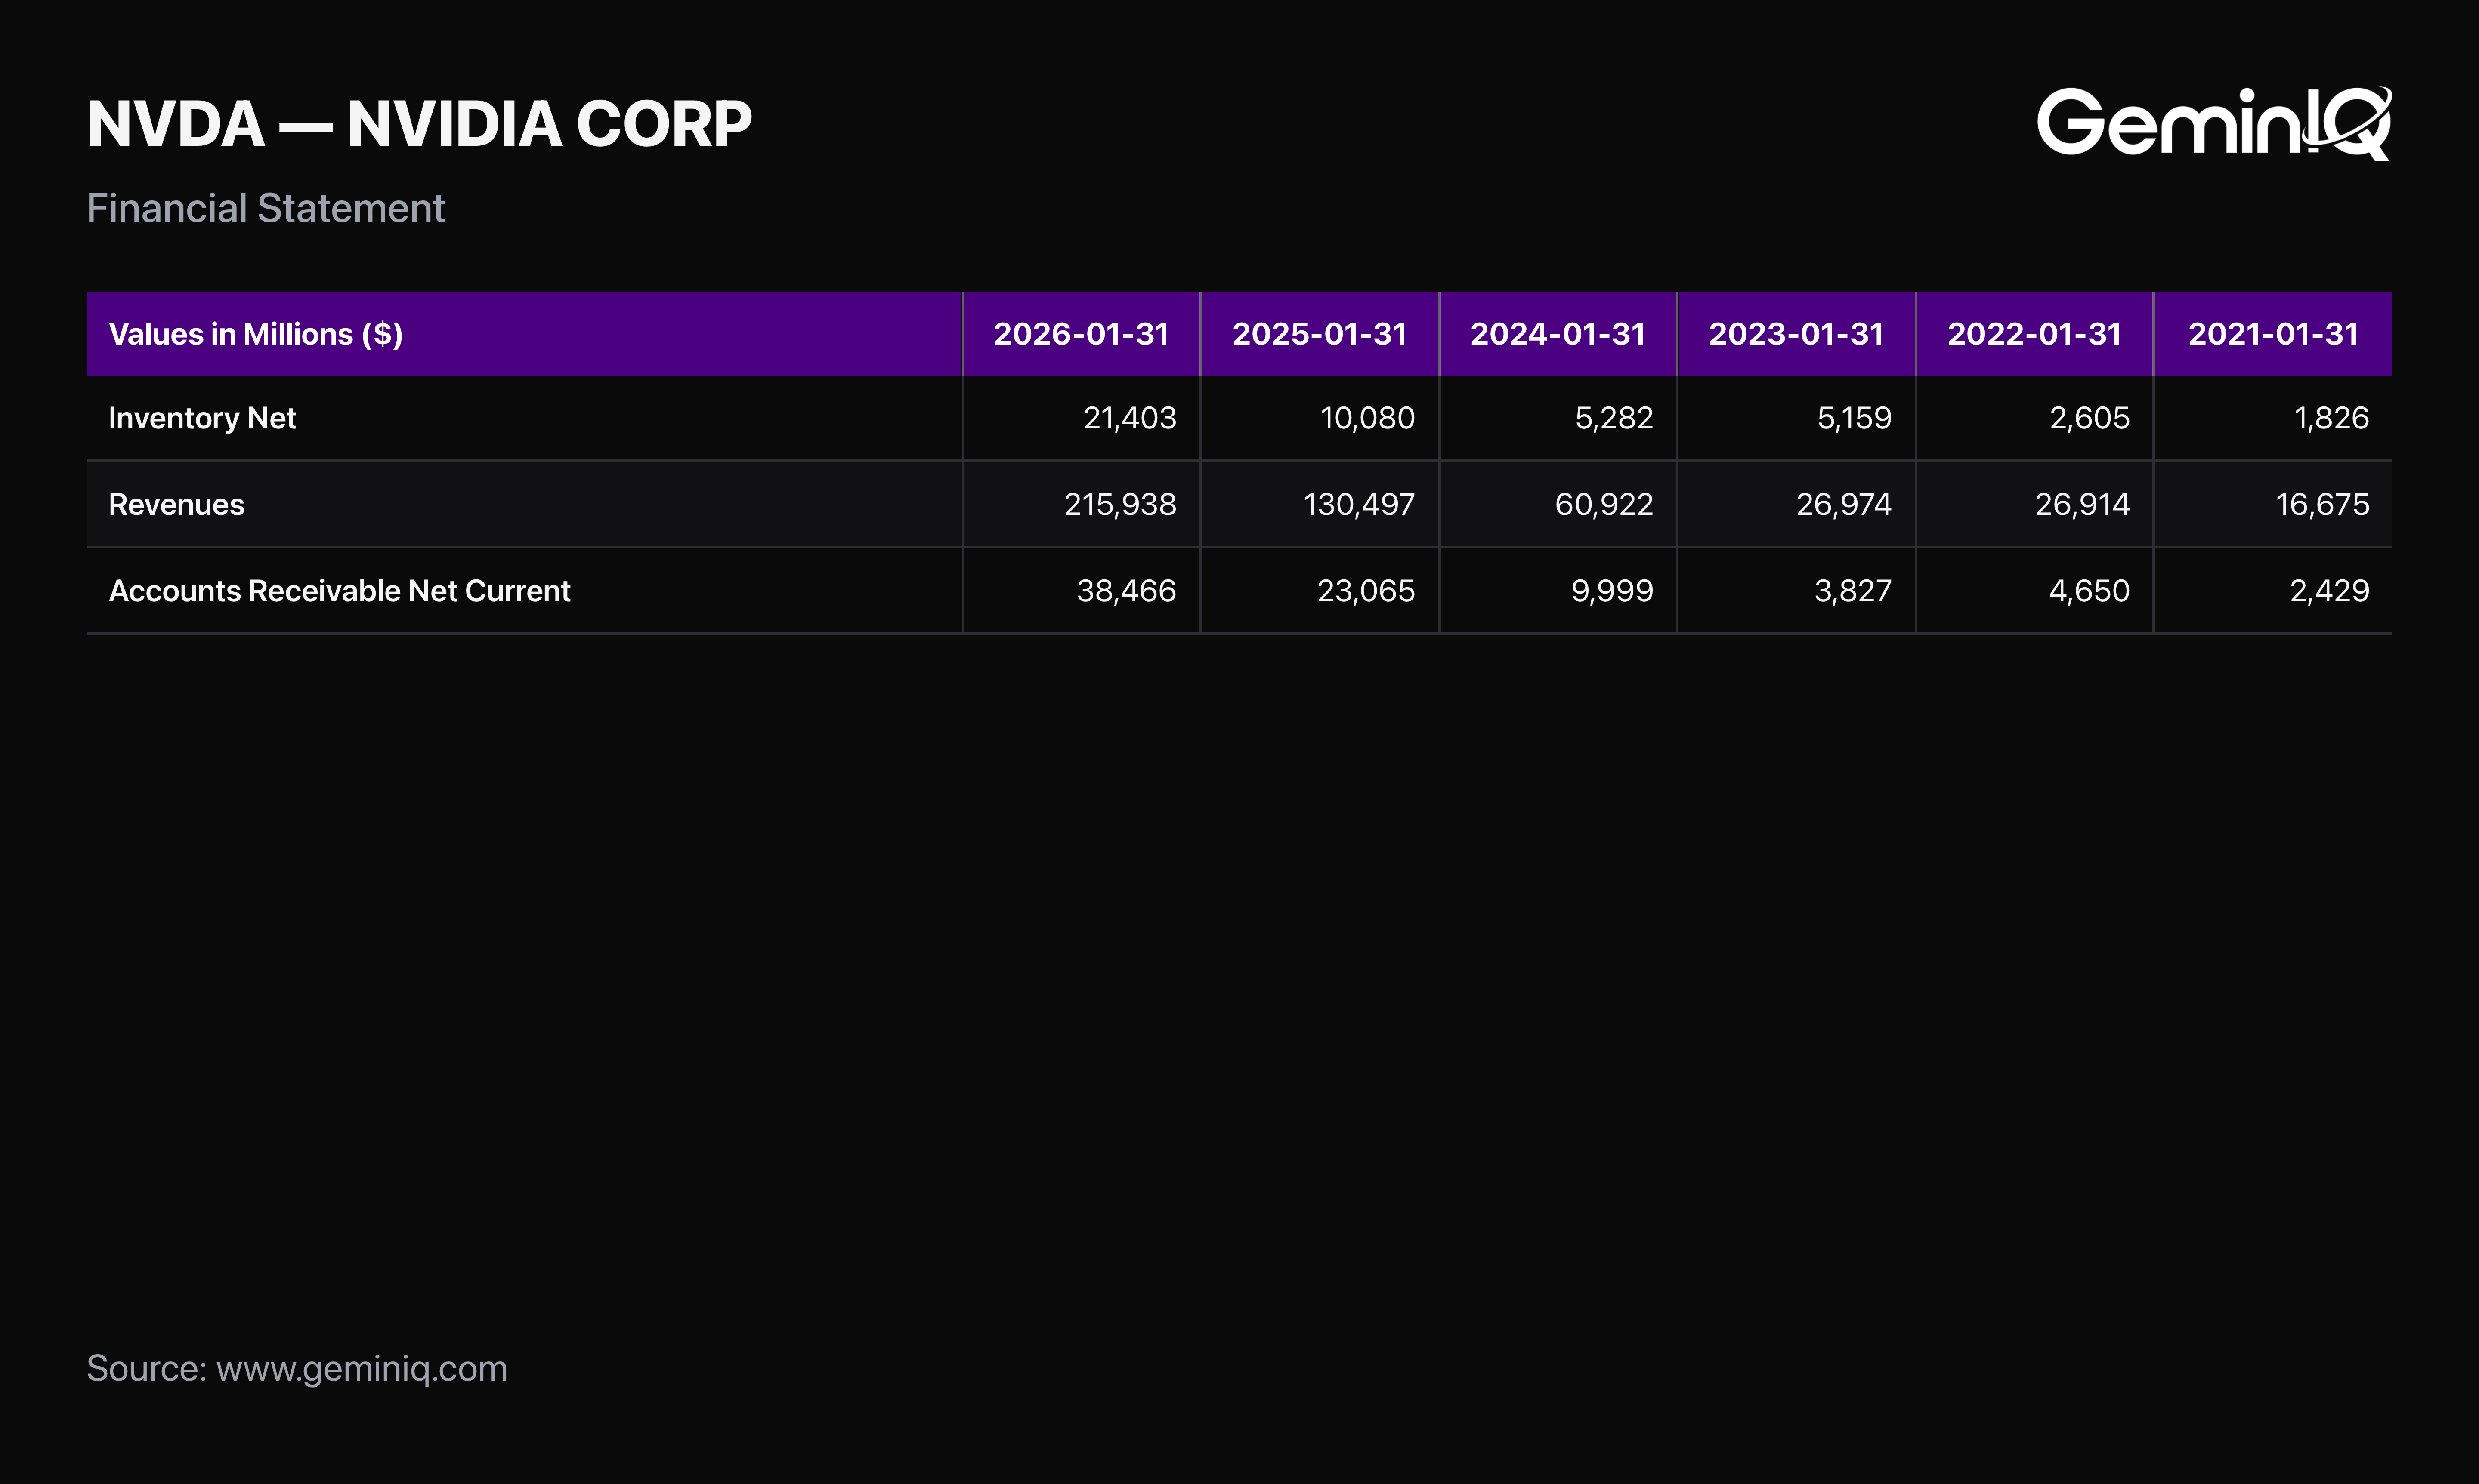Select receivables value 38,466

coord(1126,591)
